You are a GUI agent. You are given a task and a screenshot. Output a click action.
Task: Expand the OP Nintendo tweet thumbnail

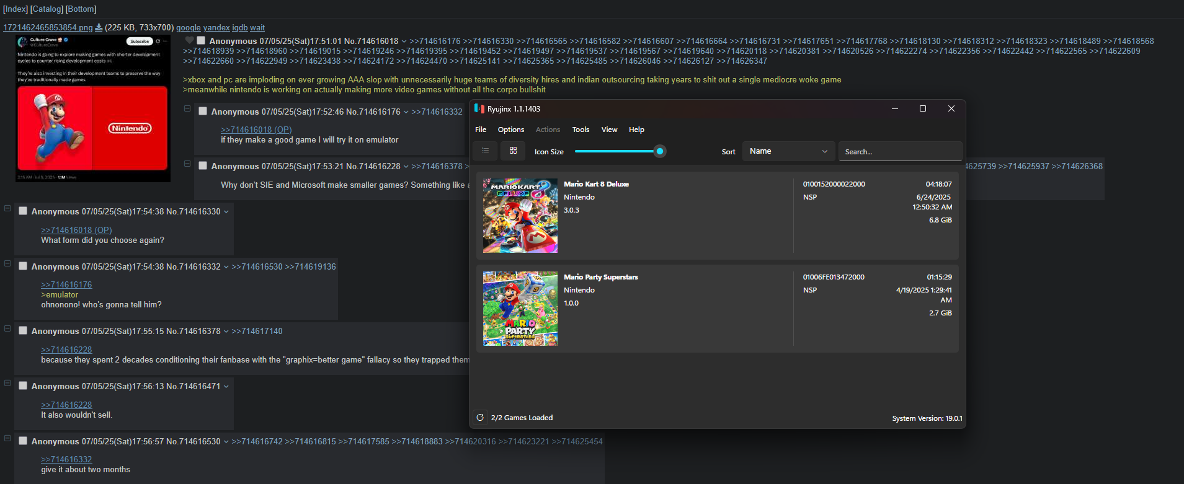pyautogui.click(x=93, y=108)
